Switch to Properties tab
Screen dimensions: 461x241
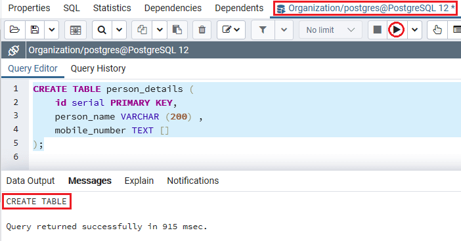pyautogui.click(x=29, y=9)
